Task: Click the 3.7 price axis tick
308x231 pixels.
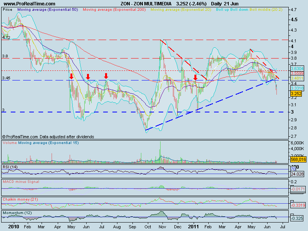Action: tap(294, 64)
